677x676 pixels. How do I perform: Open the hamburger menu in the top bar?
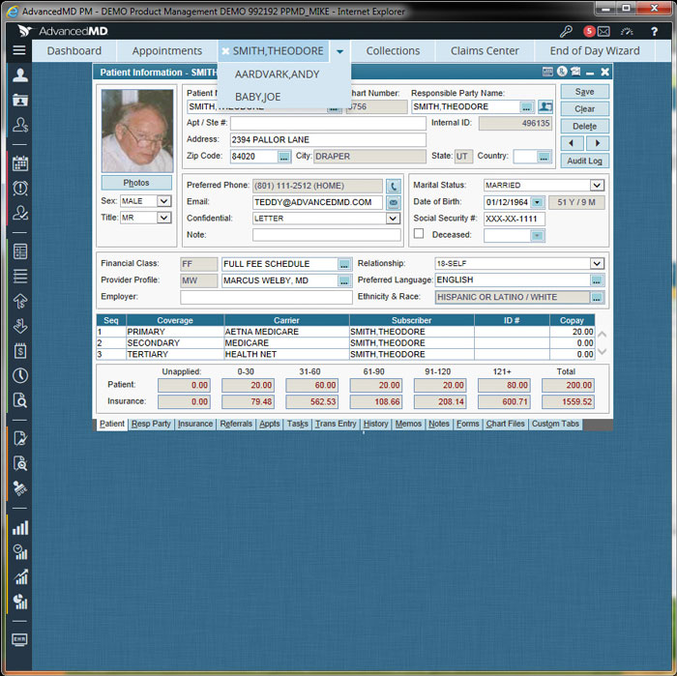click(19, 50)
